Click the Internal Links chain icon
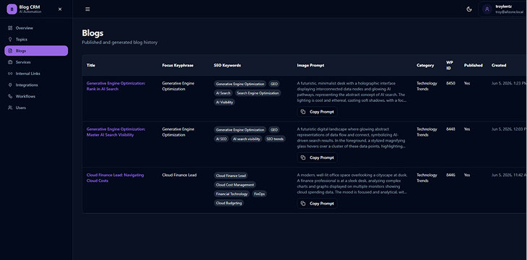Screen dimensions: 527x260 click(x=10, y=74)
